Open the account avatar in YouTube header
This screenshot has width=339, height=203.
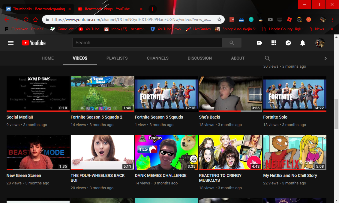coord(320,43)
